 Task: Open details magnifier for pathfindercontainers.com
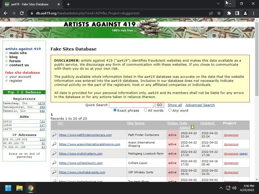point(54,135)
